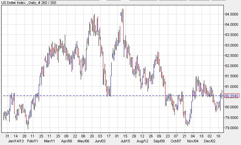This screenshot has width=241, height=145.
Task: Click the Mar/11 date label
Action: coord(49,141)
